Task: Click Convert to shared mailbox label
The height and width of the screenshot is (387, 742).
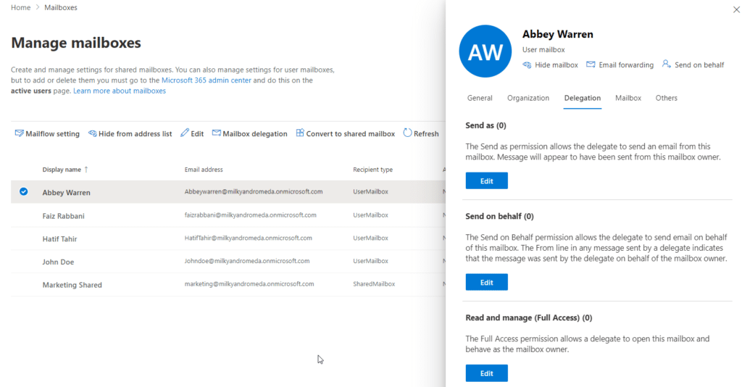Action: (x=350, y=134)
